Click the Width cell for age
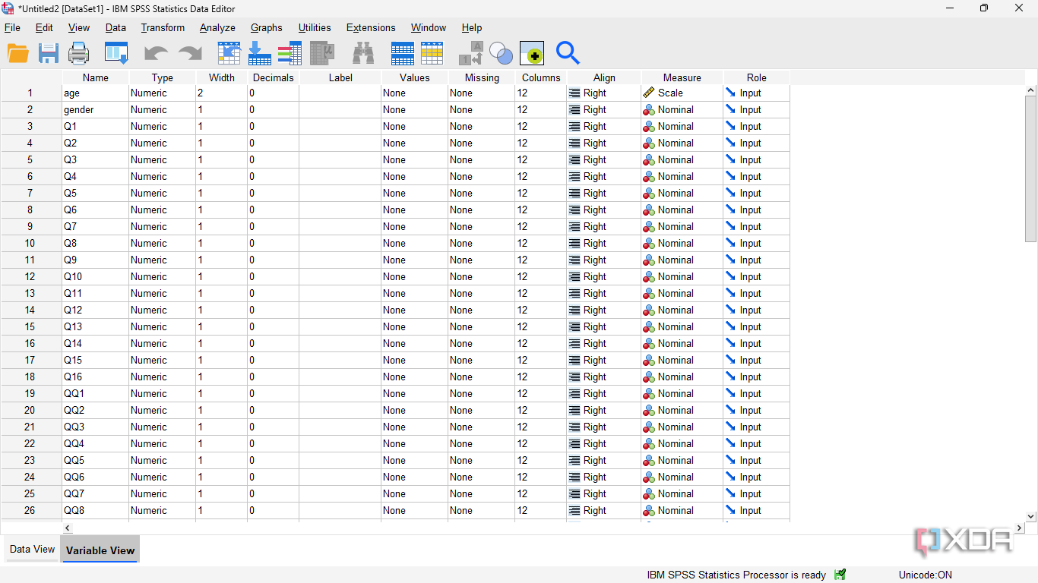 [221, 93]
